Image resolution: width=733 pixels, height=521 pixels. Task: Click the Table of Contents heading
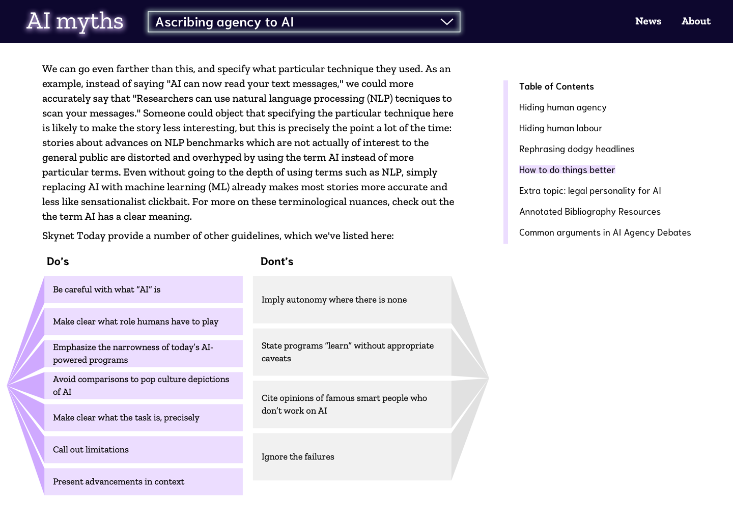556,86
